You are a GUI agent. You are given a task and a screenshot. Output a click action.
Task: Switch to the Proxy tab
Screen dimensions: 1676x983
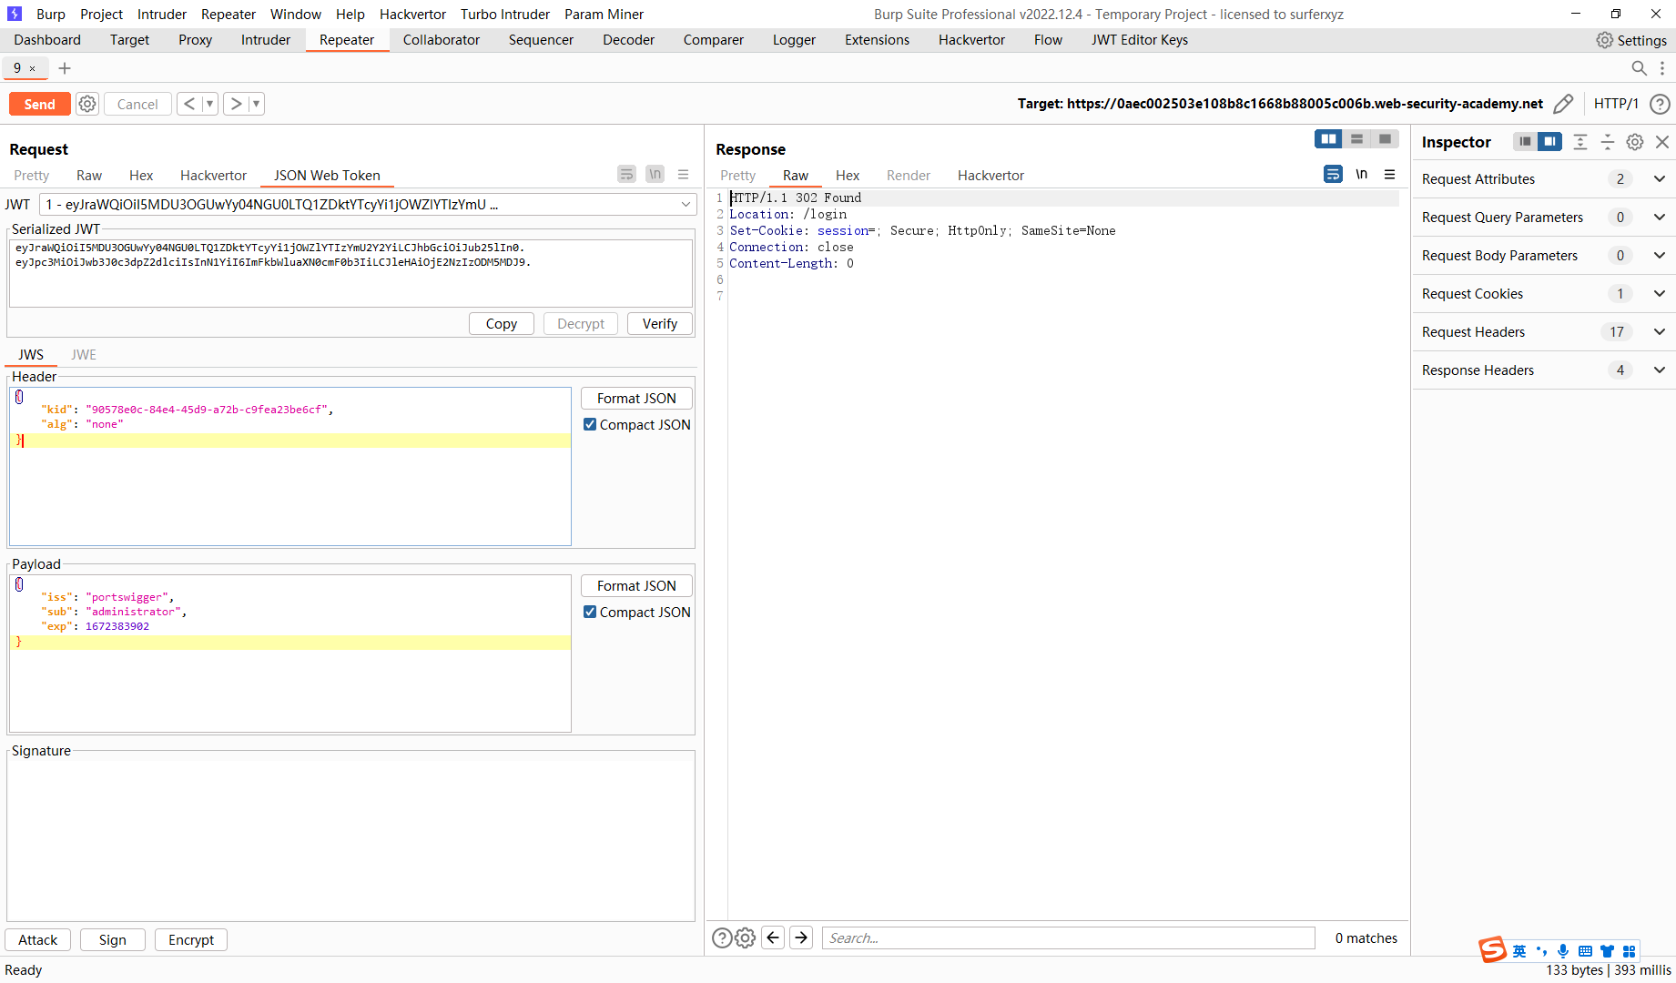[196, 40]
